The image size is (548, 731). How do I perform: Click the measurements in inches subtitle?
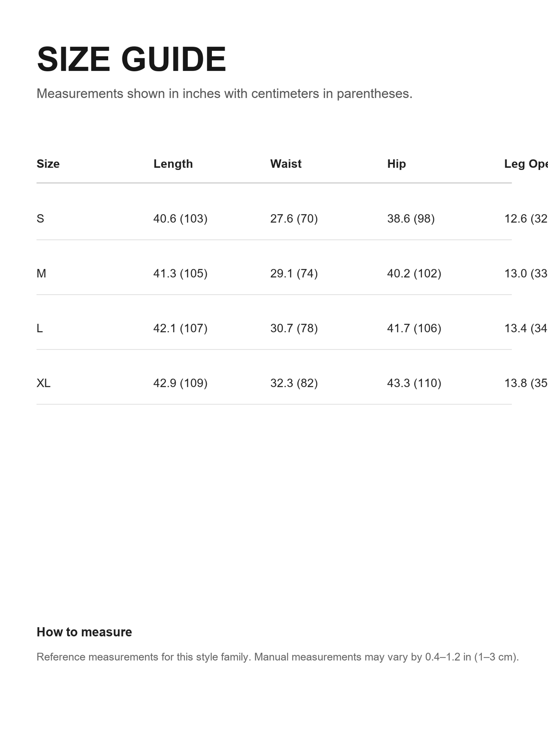pos(224,94)
